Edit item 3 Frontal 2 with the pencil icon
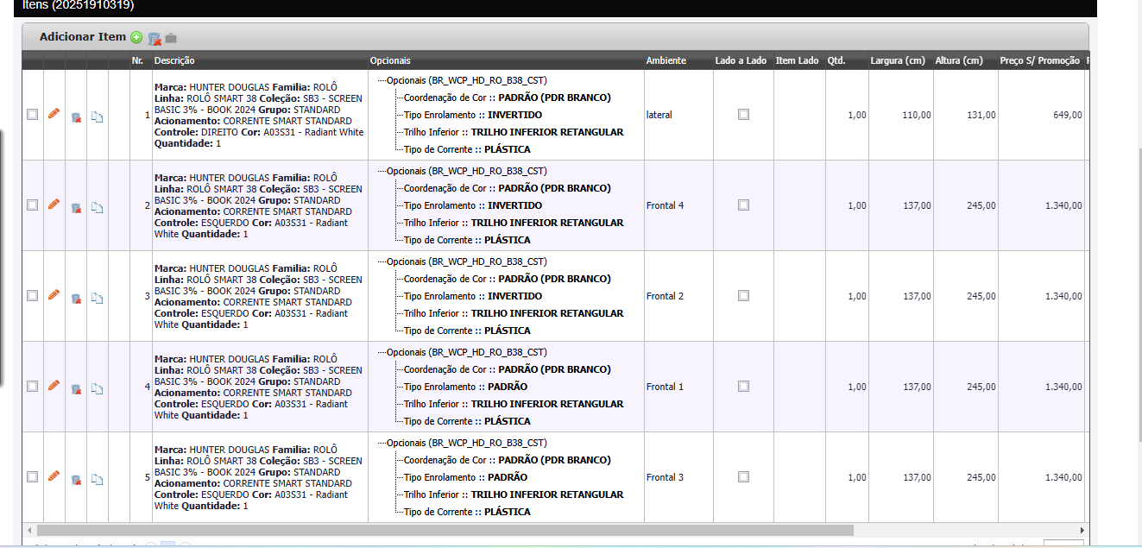 coord(54,295)
